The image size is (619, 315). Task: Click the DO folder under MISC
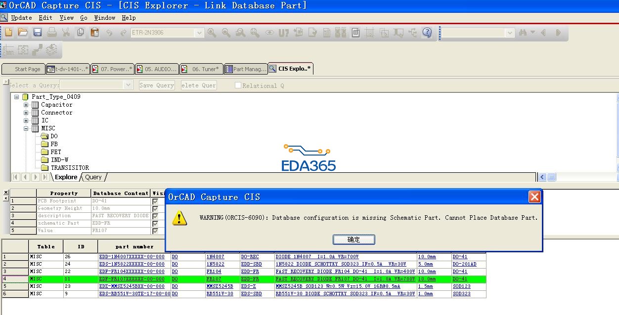point(49,136)
